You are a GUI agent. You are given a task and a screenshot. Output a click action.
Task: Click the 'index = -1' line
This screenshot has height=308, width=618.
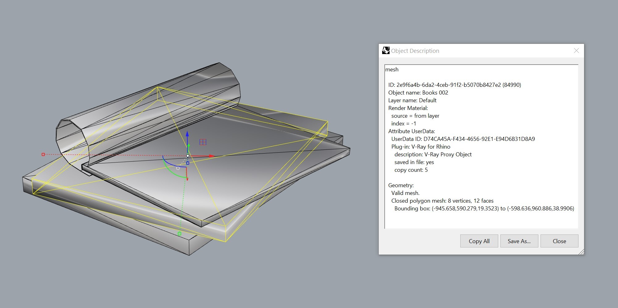click(x=404, y=124)
